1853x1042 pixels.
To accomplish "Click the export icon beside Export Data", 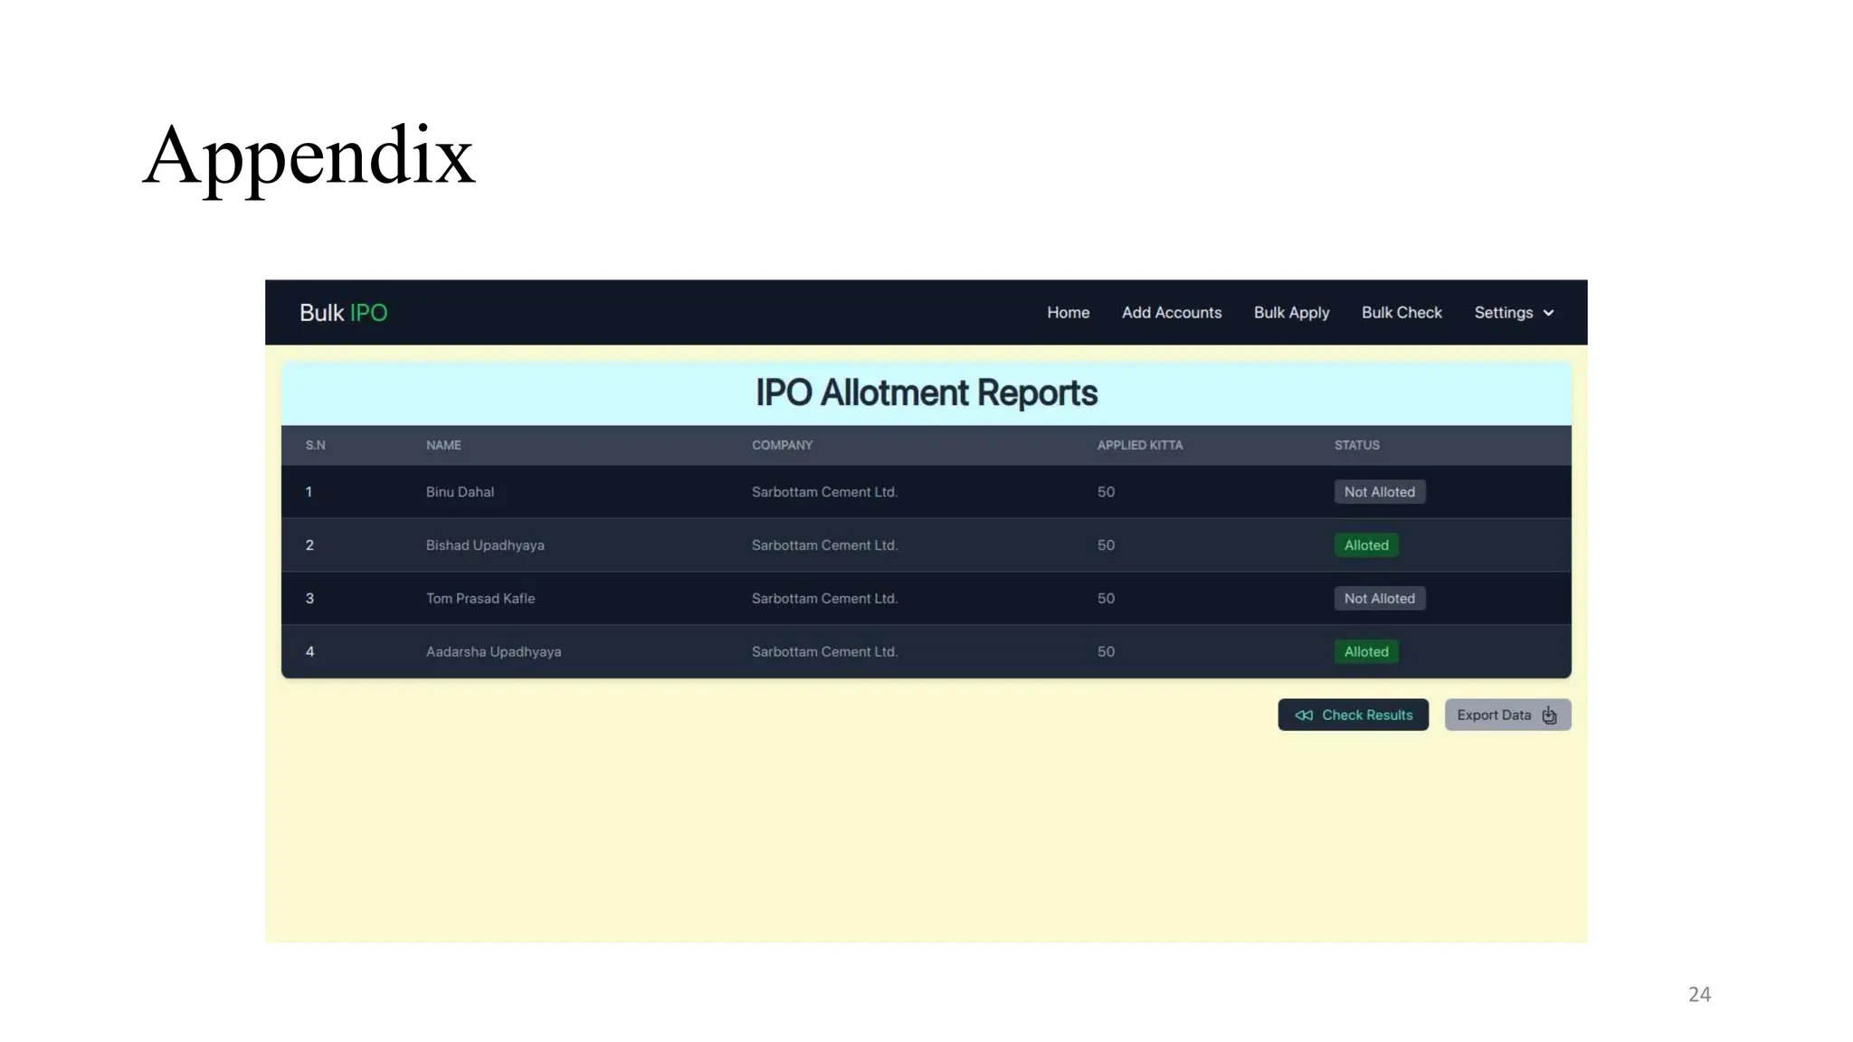I will coord(1549,715).
